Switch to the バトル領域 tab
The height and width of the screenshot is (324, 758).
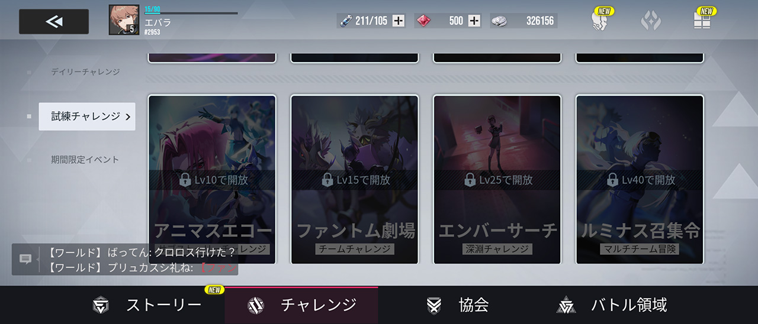pyautogui.click(x=612, y=305)
